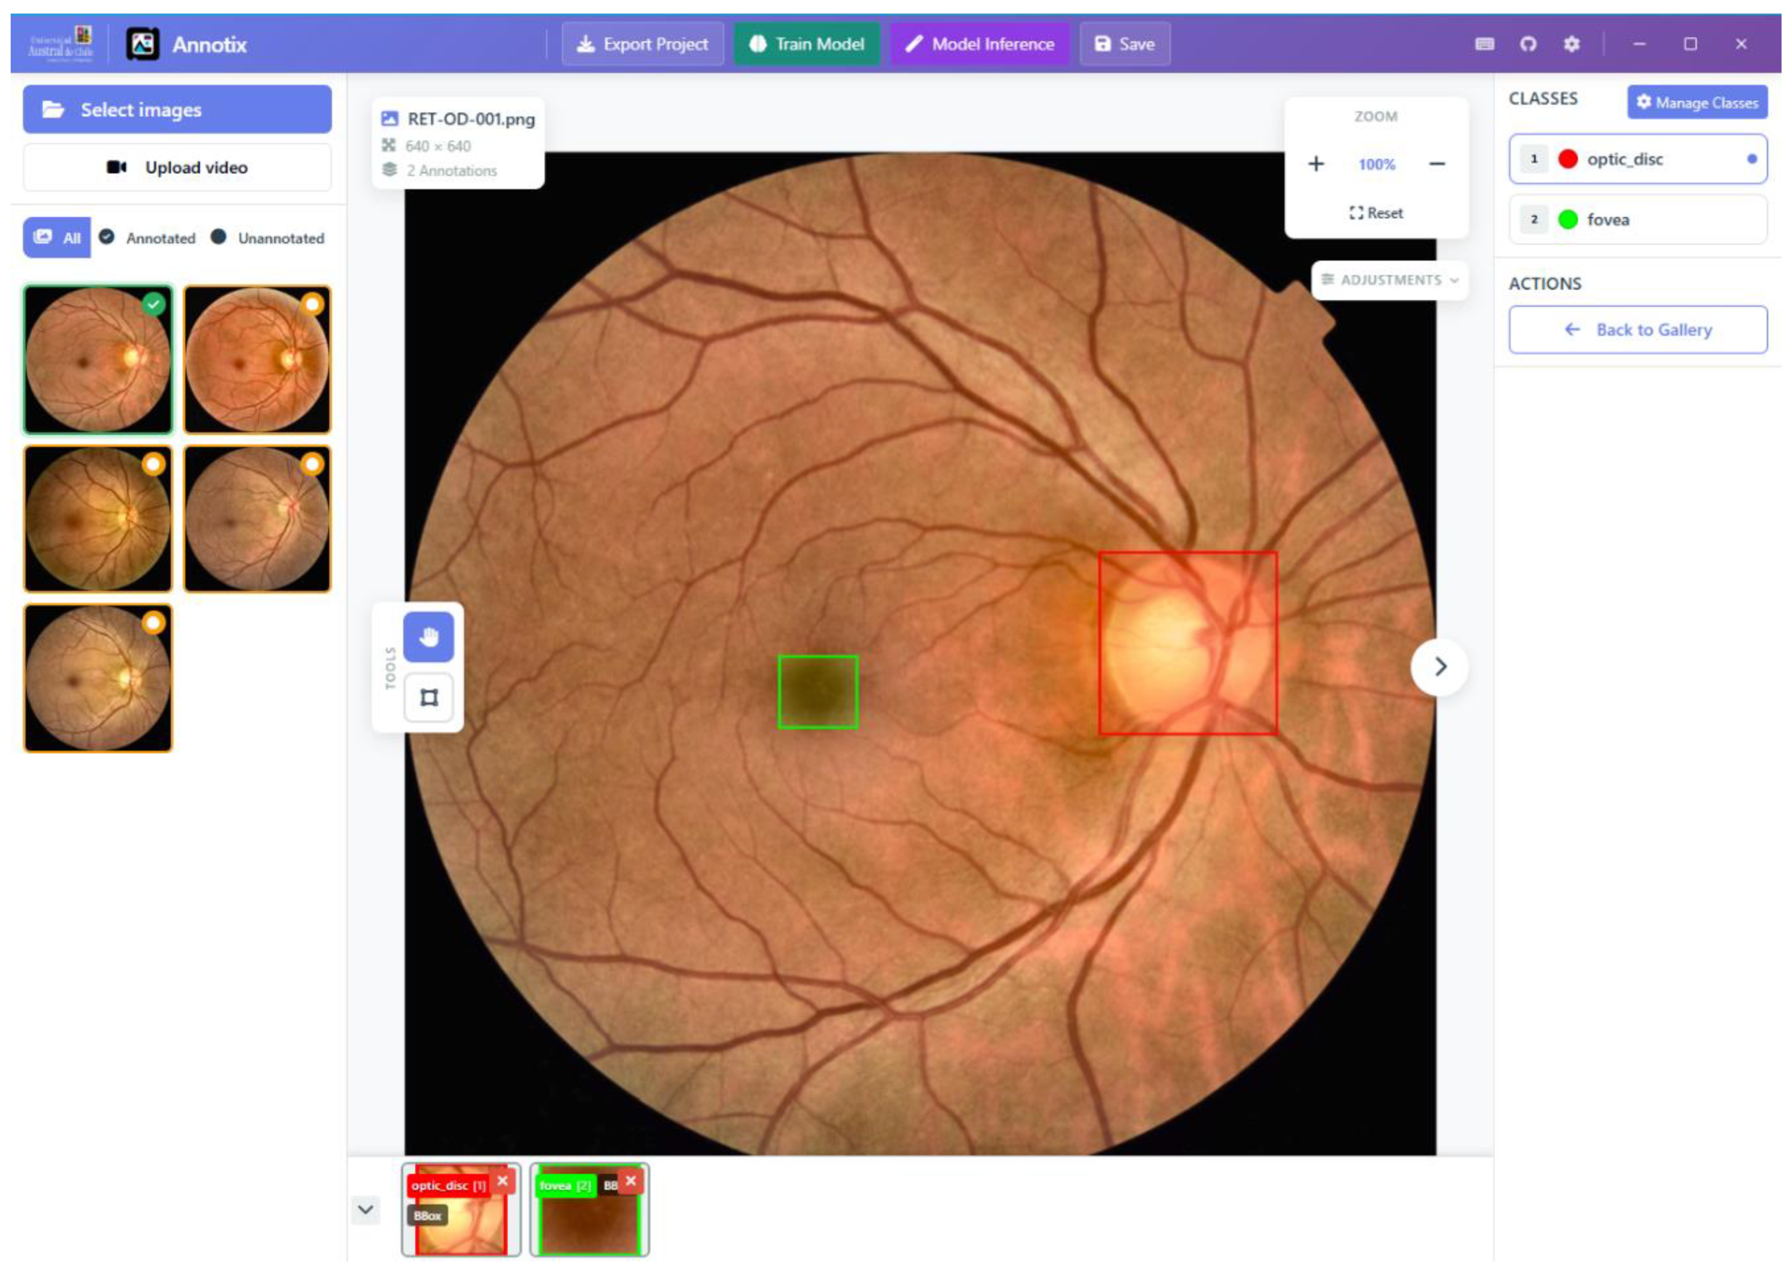The height and width of the screenshot is (1275, 1791).
Task: Select the bounding box drawing tool
Action: [428, 697]
